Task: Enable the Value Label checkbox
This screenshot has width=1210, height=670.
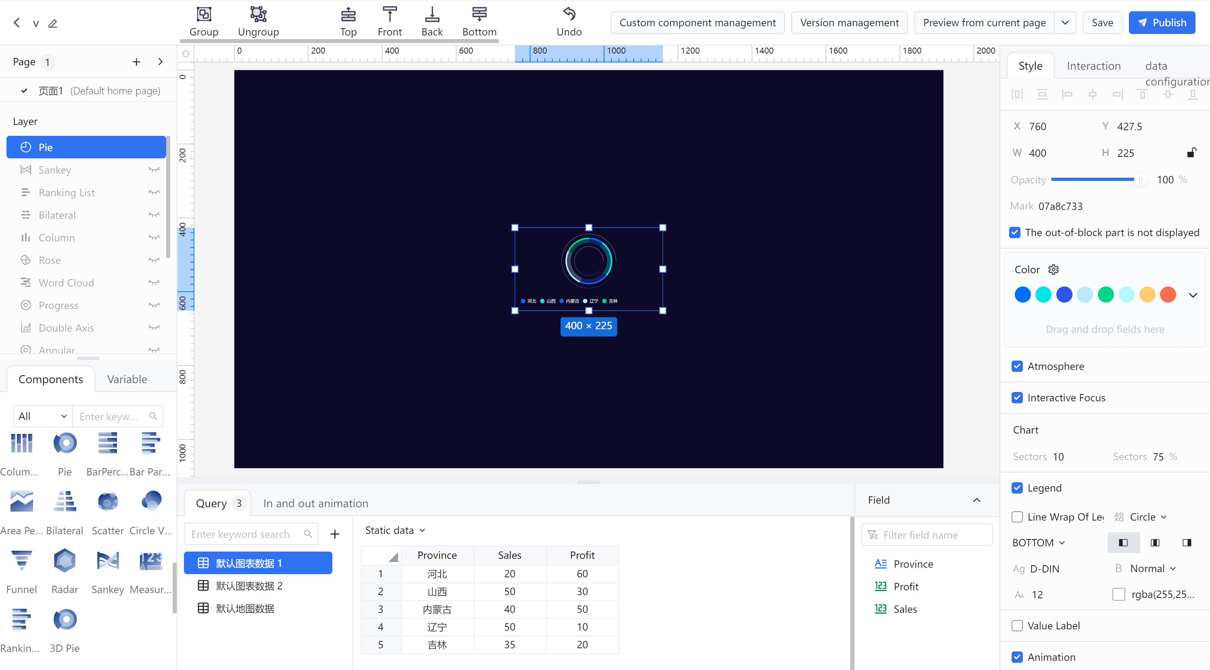Action: (1017, 625)
